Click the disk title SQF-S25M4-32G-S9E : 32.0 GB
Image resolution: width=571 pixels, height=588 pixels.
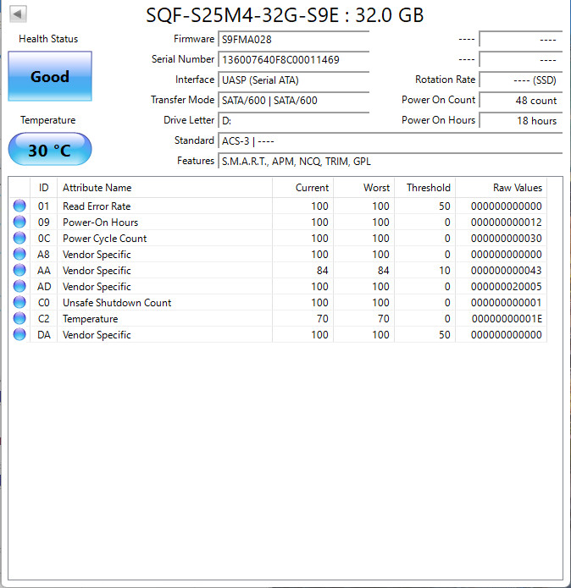click(285, 15)
